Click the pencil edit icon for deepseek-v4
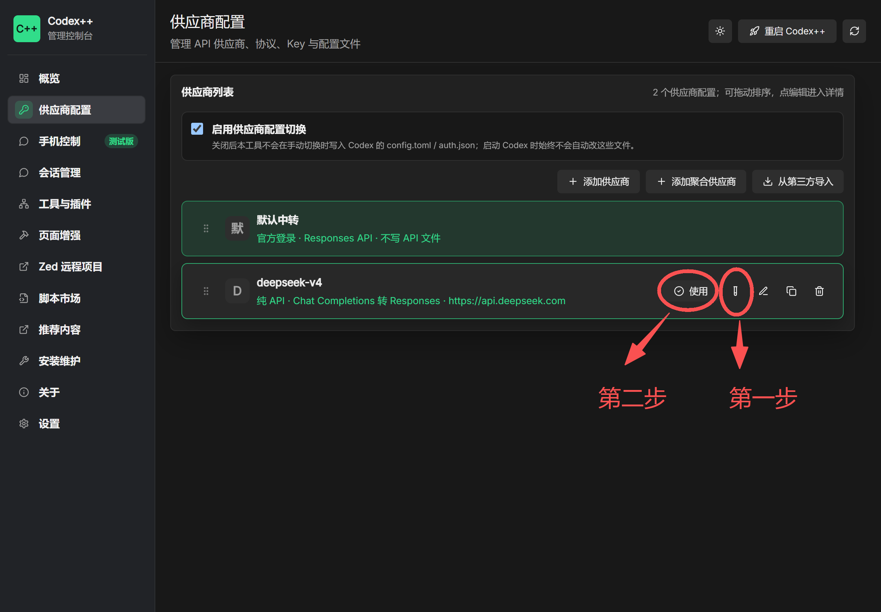This screenshot has height=612, width=881. point(764,291)
